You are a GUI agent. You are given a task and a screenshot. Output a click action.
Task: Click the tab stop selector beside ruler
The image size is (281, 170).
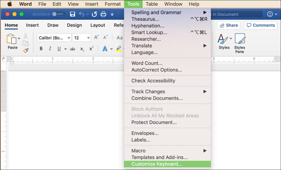coord(3,59)
